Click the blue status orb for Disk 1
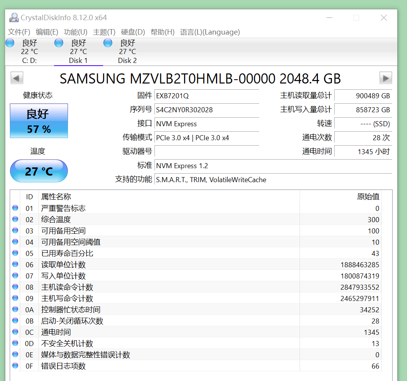This screenshot has width=407, height=381. (59, 43)
